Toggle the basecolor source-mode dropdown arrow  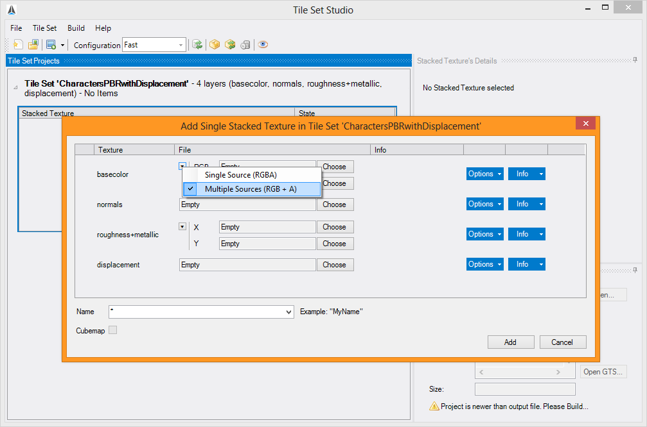pyautogui.click(x=182, y=166)
